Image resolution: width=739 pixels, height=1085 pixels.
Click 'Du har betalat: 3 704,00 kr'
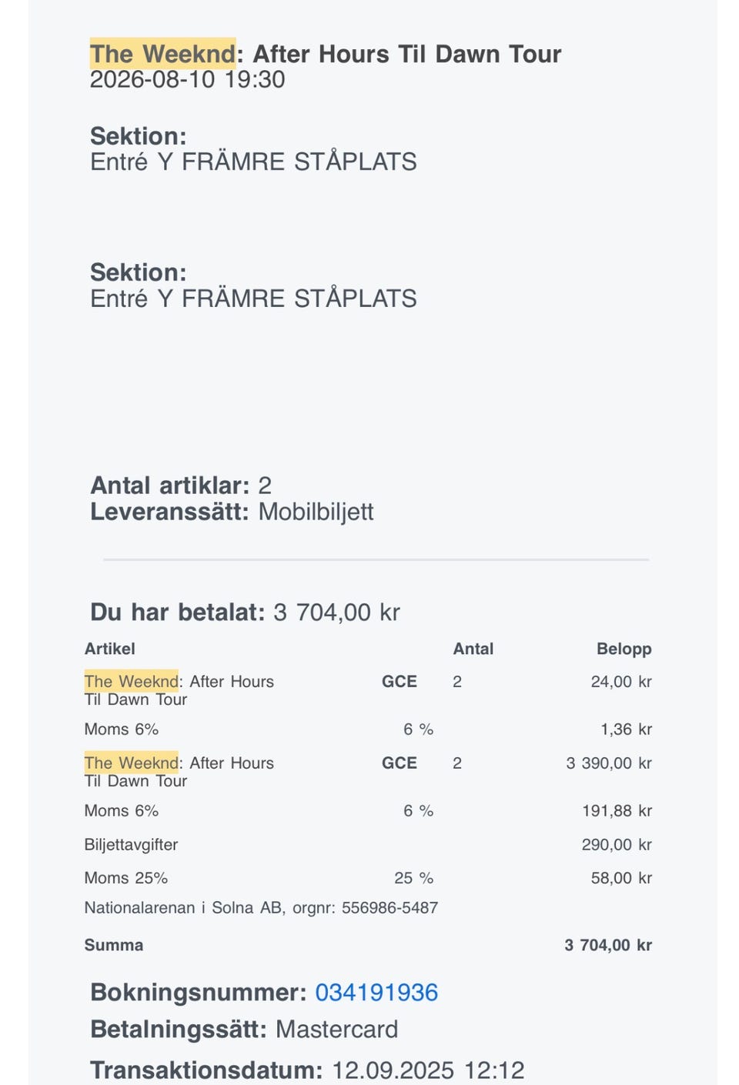tap(245, 613)
